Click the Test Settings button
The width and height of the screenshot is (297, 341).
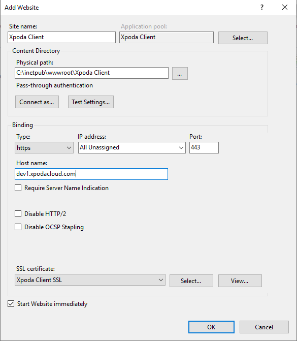point(91,102)
